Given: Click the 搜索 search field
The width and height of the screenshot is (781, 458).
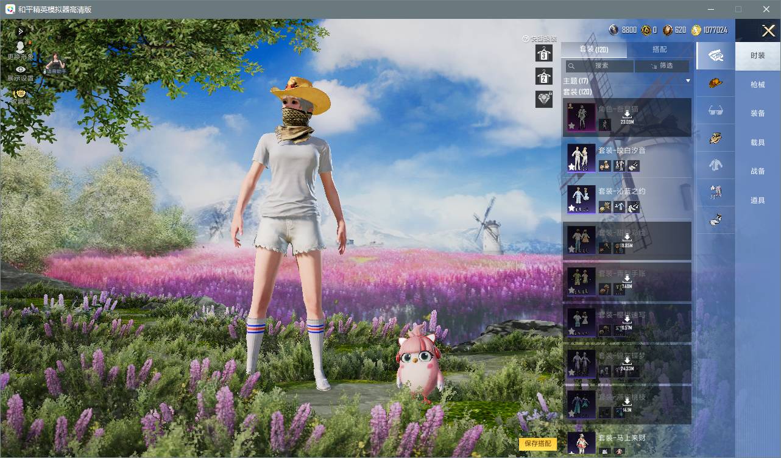Looking at the screenshot, I should pyautogui.click(x=599, y=66).
